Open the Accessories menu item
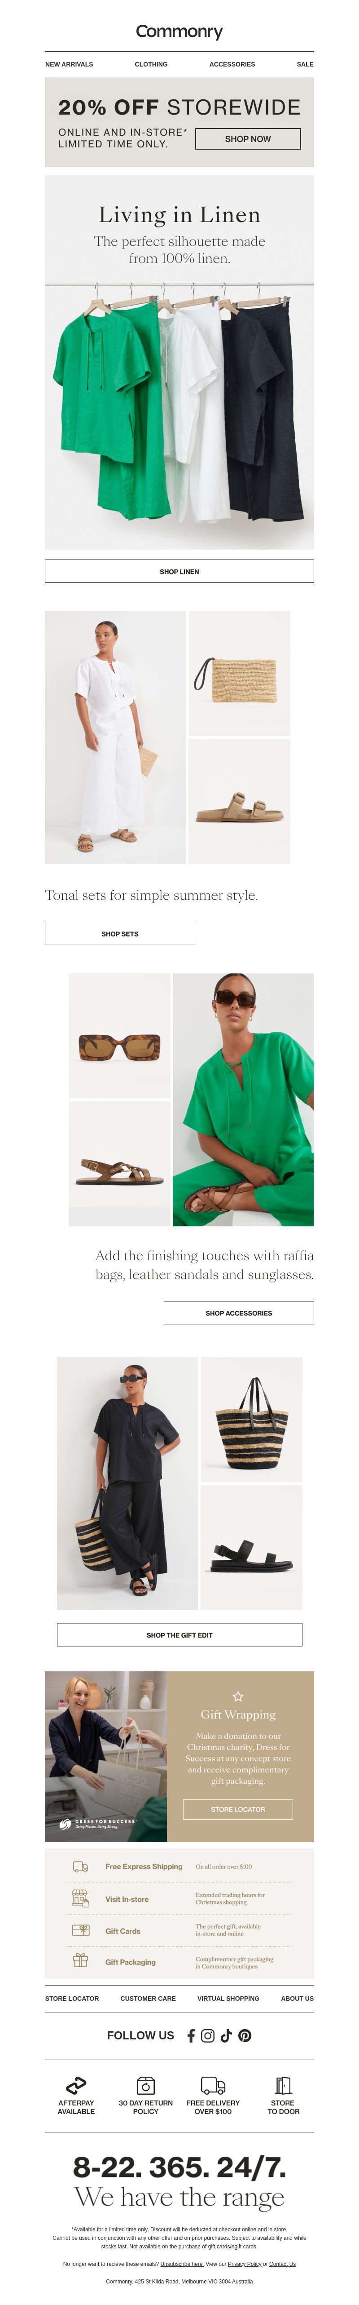 coord(232,64)
